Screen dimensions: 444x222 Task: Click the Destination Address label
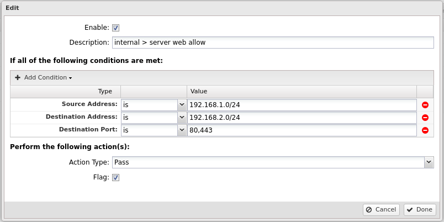pos(82,117)
